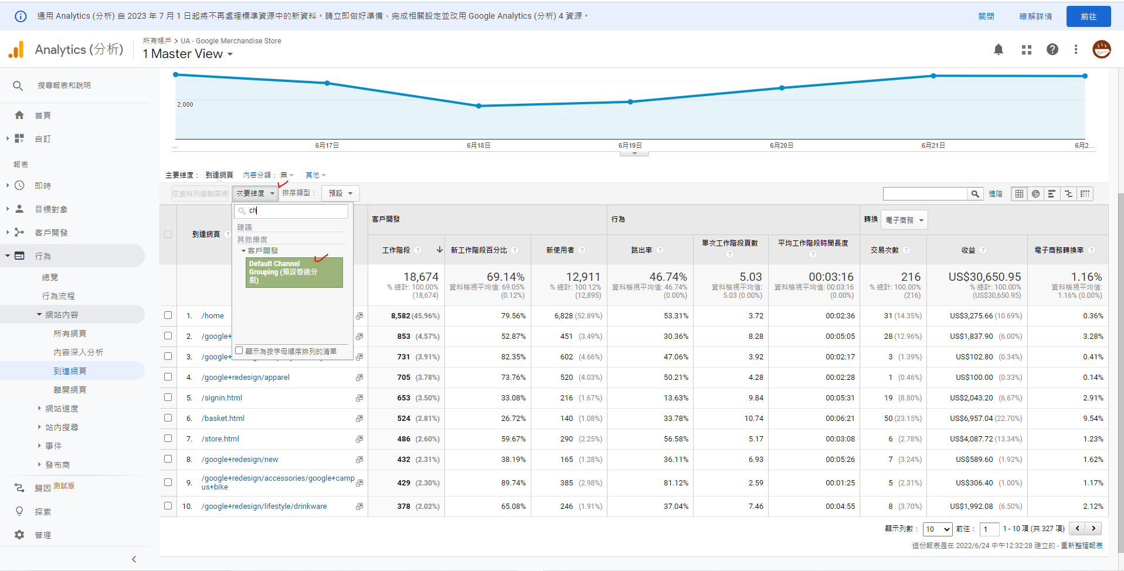Image resolution: width=1124 pixels, height=571 pixels.
Task: Go to previous page arrow
Action: tap(1077, 528)
